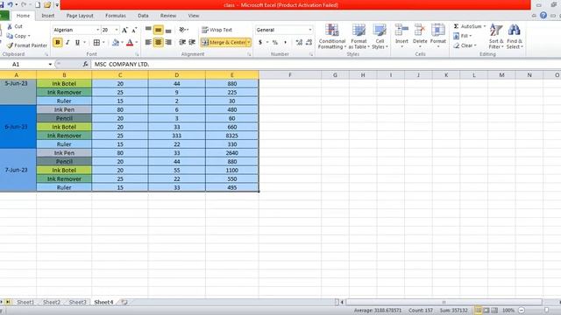Screen dimensions: 561x315
Task: Toggle Bottom Align
Action: tap(168, 30)
